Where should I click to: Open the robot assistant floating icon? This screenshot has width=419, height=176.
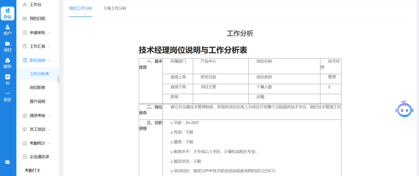pyautogui.click(x=405, y=109)
